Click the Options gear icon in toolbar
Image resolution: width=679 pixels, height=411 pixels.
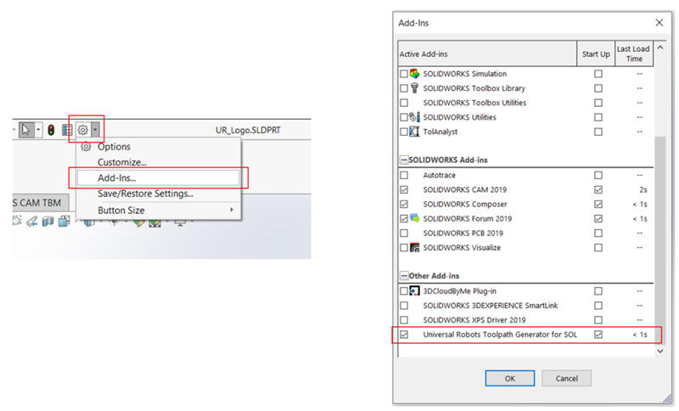click(83, 129)
